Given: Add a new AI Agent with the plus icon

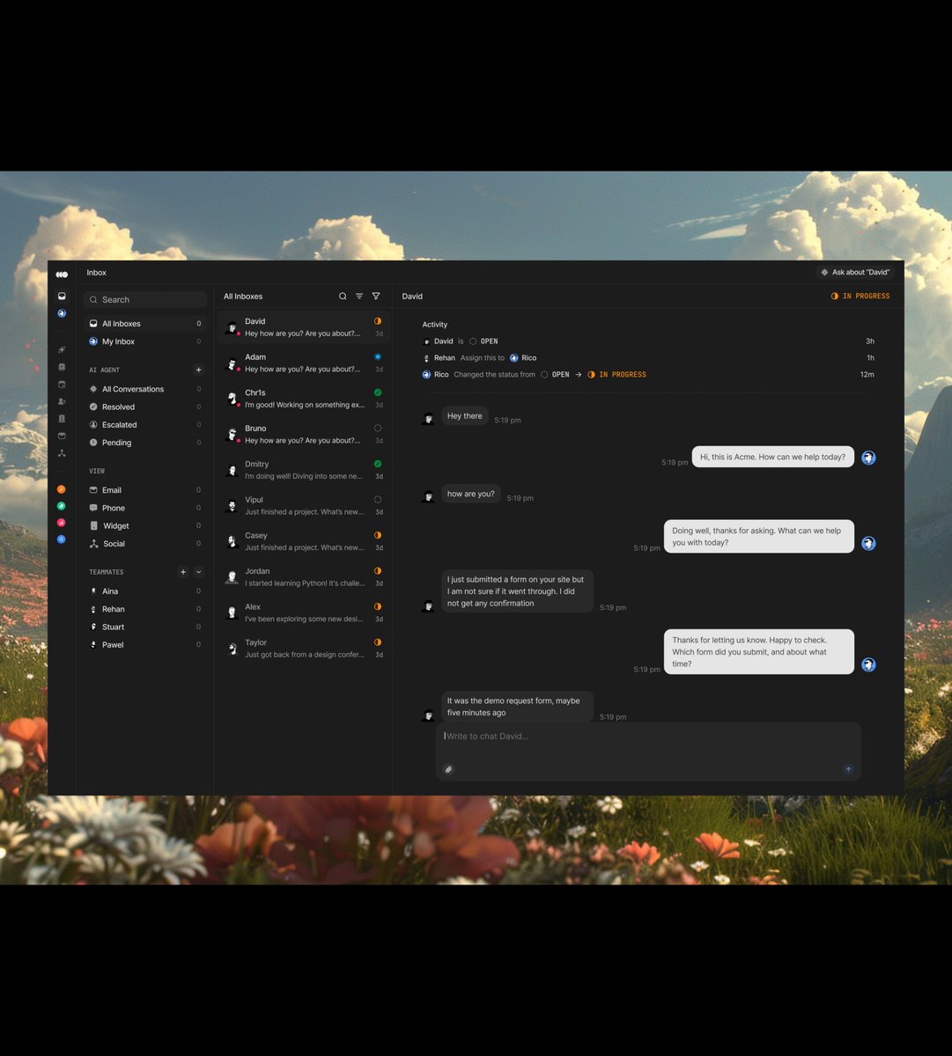Looking at the screenshot, I should (x=198, y=370).
